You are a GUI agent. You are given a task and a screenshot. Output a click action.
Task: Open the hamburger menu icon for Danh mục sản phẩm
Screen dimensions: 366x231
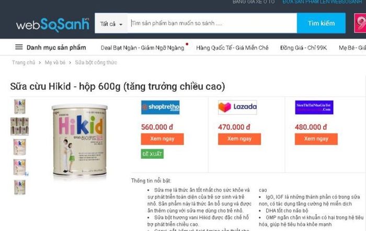pos(19,48)
